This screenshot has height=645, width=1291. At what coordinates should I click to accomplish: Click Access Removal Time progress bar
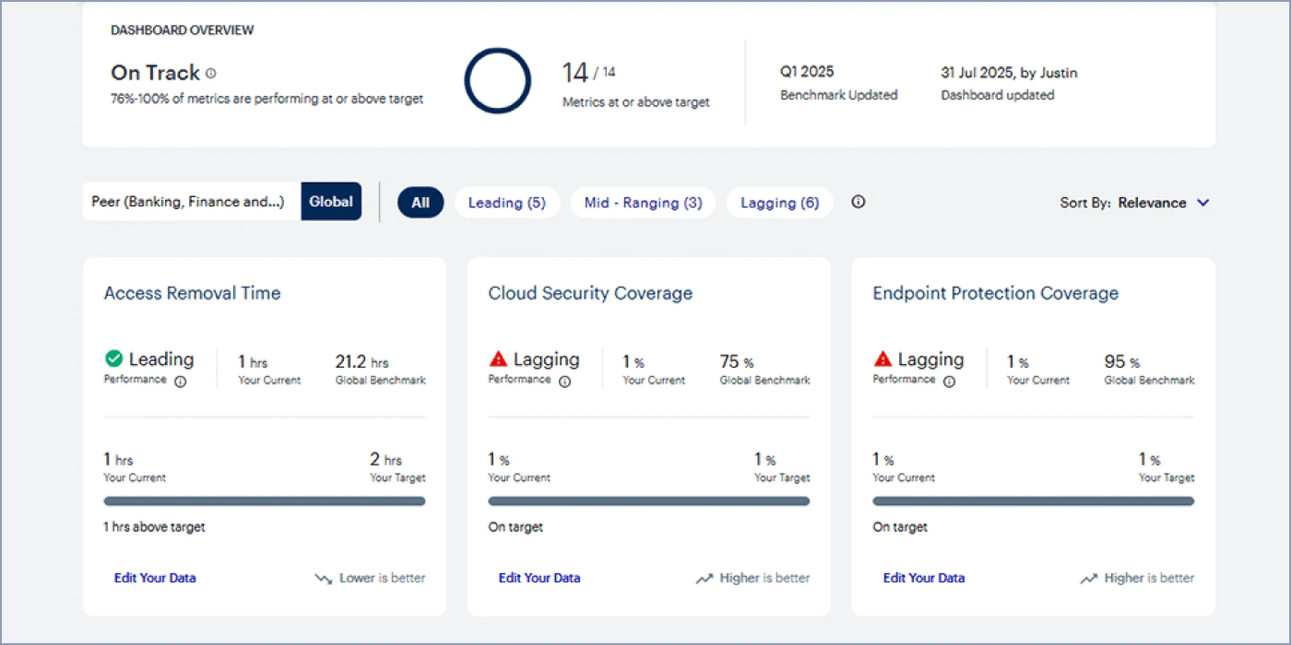[x=265, y=501]
